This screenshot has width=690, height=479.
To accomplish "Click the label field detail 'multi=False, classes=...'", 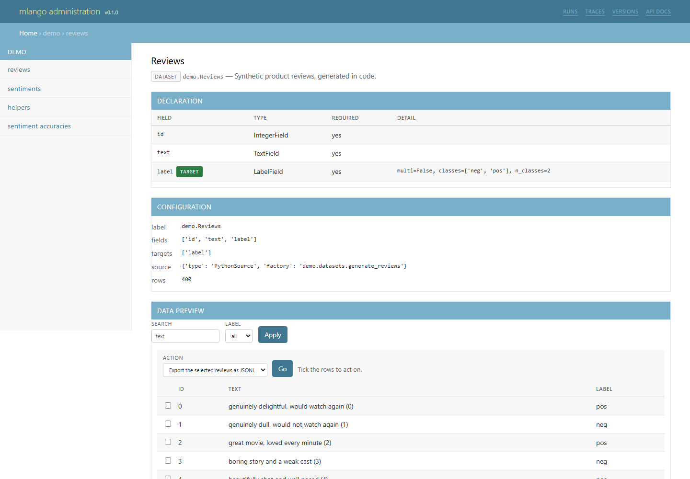I will coord(473,171).
